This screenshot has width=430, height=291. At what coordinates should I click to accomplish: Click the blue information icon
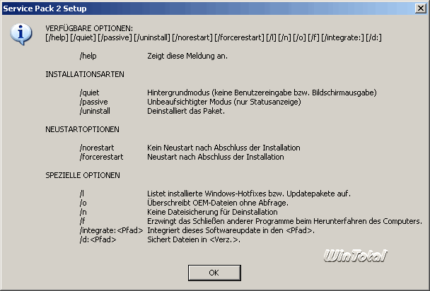pos(21,34)
